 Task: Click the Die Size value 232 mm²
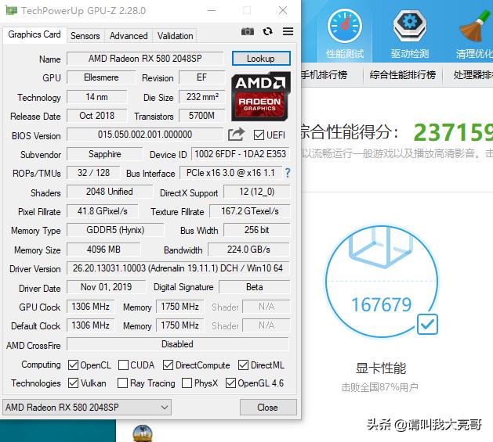[202, 97]
